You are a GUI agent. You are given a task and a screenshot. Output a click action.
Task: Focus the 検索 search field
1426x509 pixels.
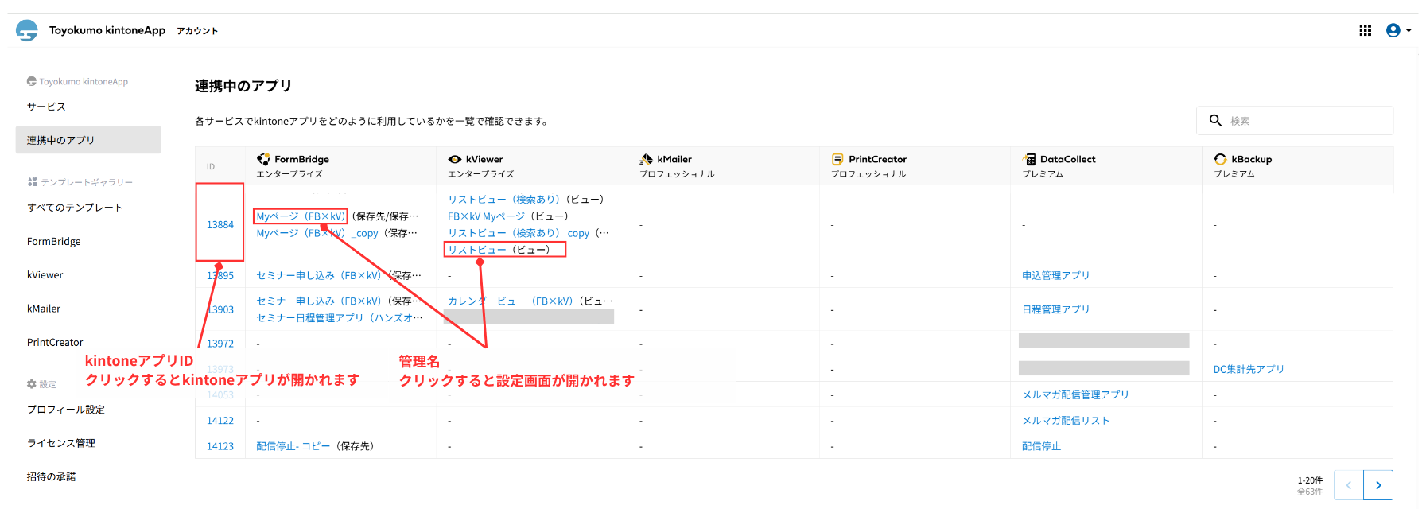tap(1295, 120)
